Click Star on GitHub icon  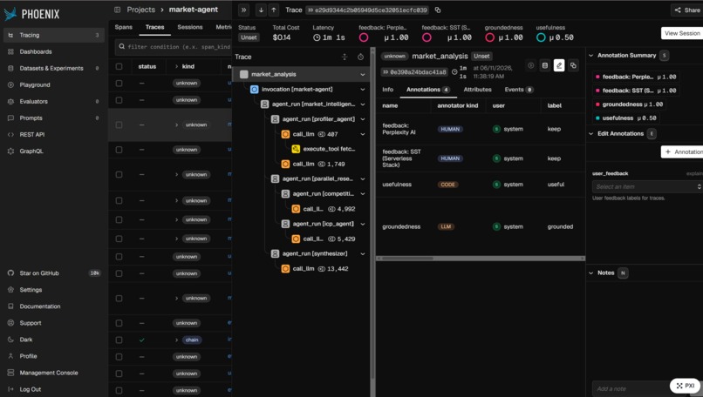tap(10, 273)
